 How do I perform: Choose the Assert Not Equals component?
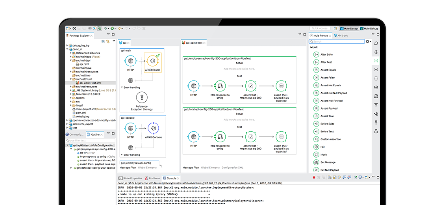316,85
